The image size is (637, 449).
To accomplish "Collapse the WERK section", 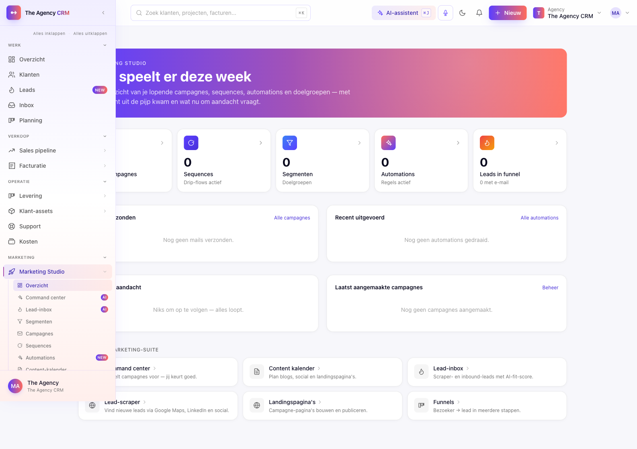I will pos(105,45).
